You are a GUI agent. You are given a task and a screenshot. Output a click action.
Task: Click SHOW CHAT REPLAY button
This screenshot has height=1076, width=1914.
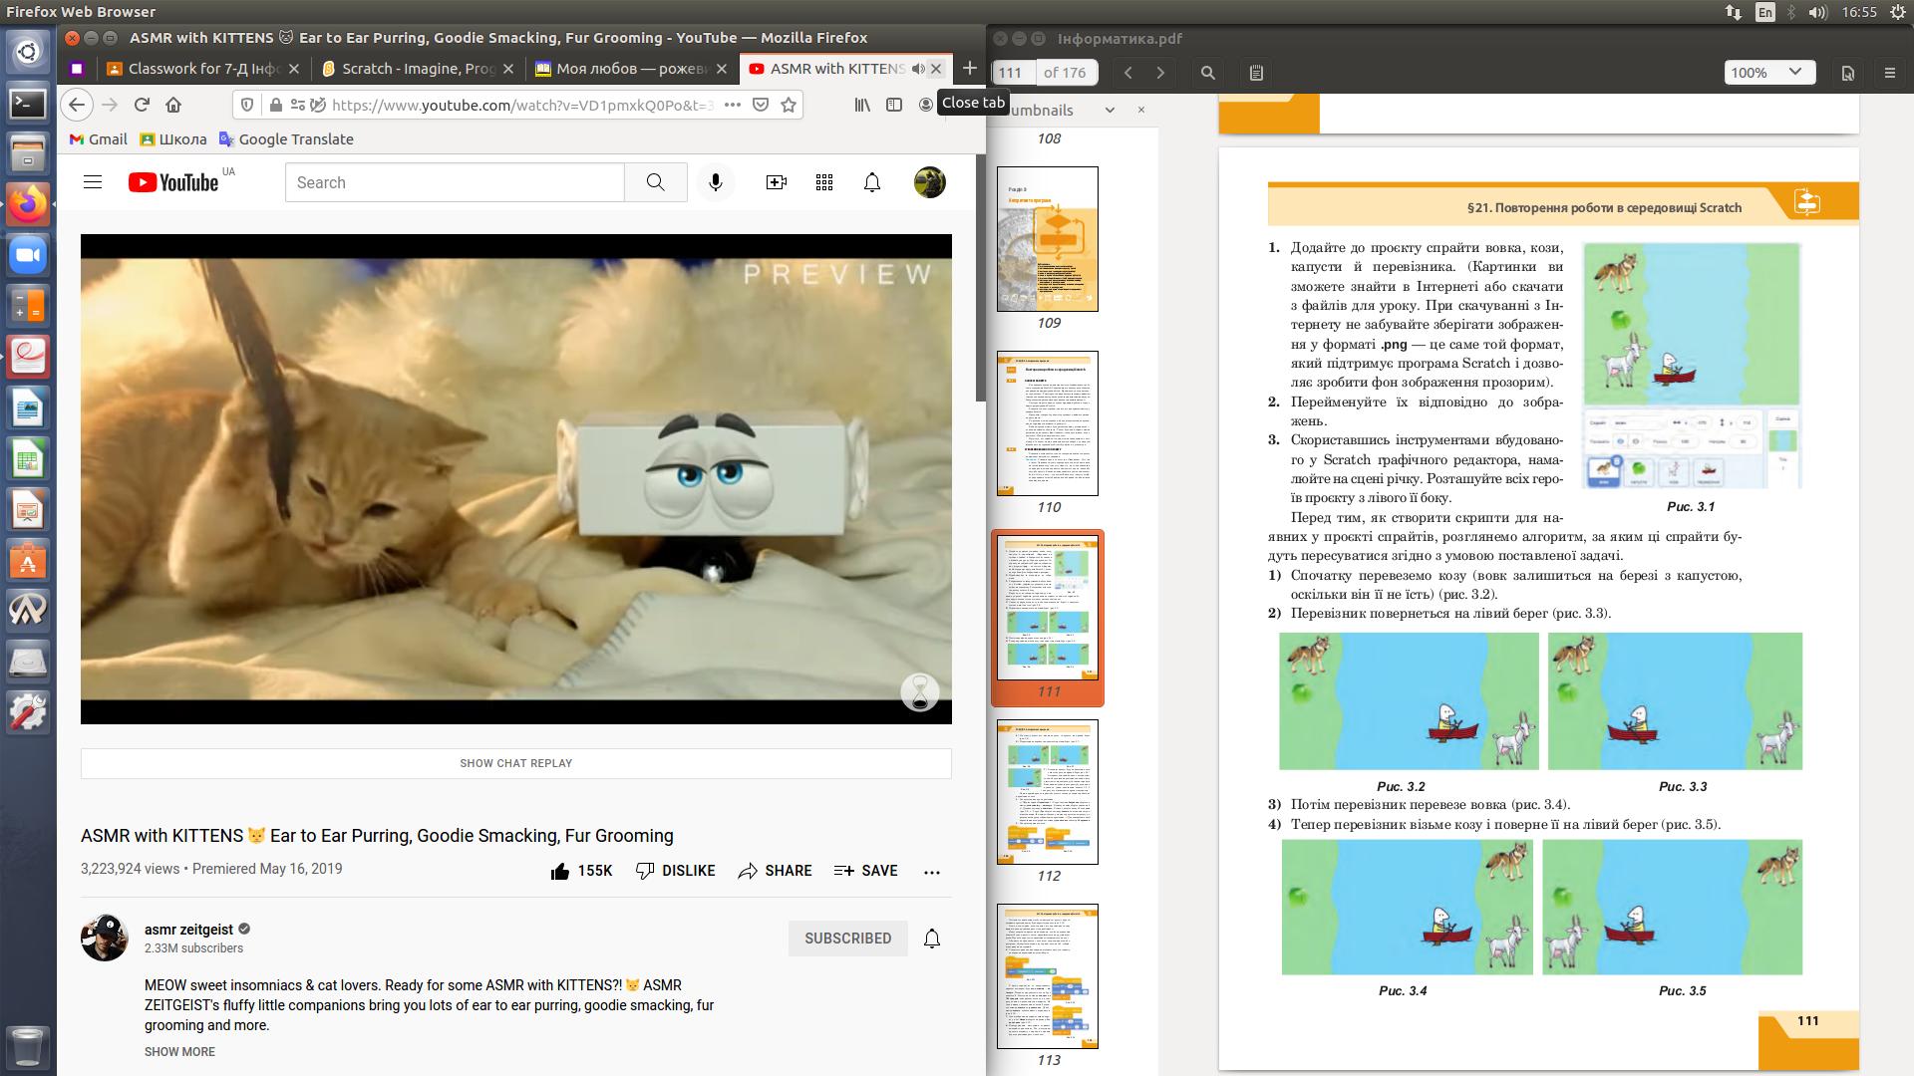515,763
